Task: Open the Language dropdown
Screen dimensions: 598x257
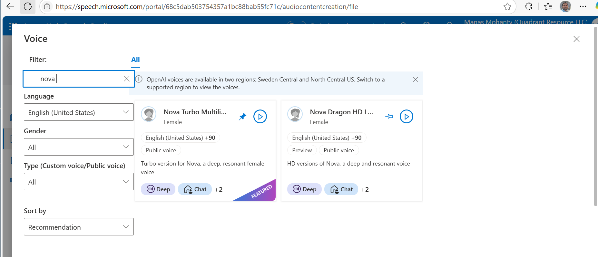Action: (x=79, y=112)
